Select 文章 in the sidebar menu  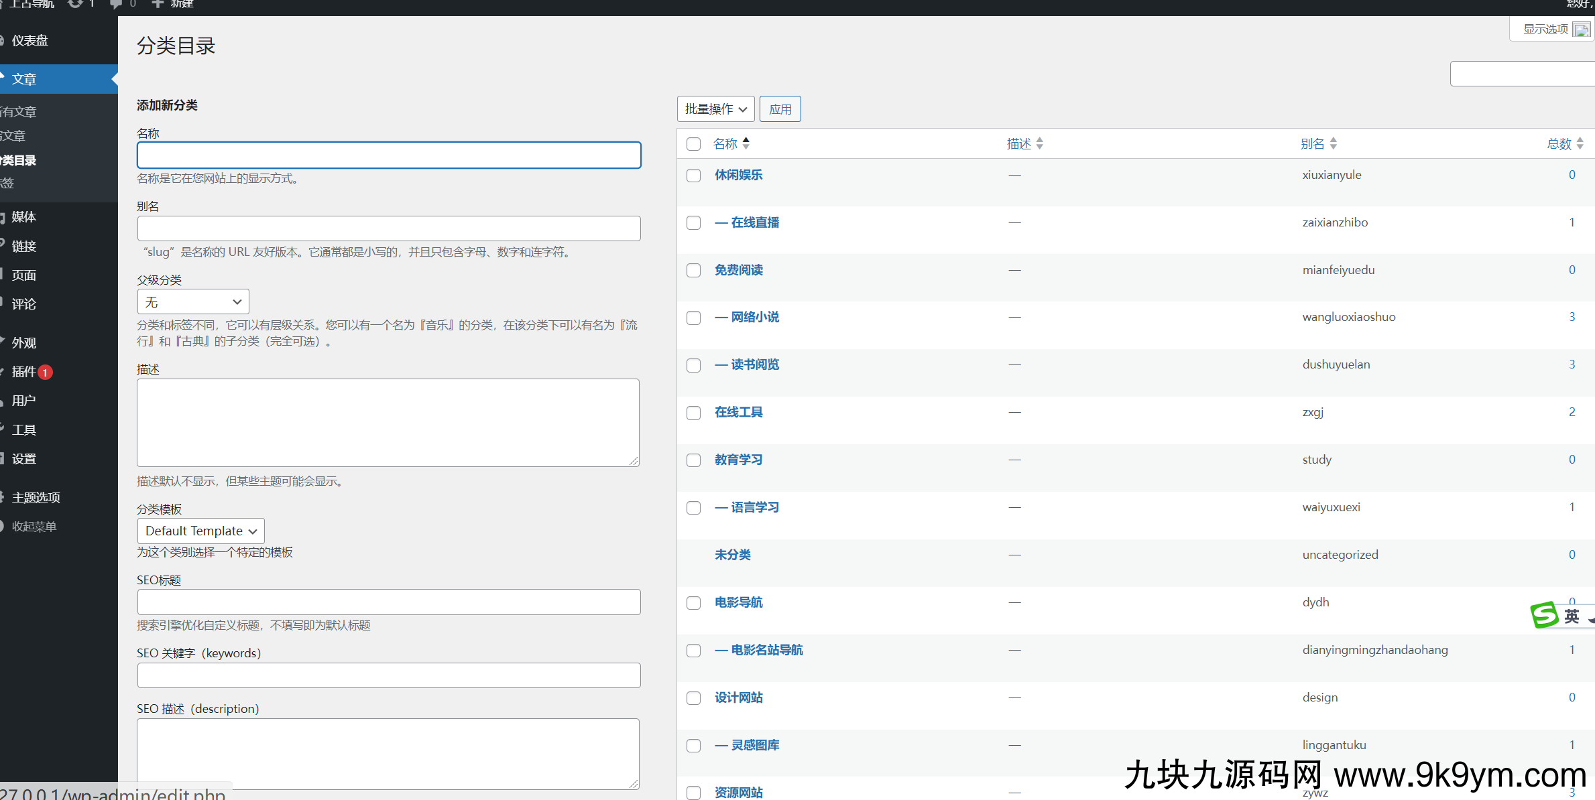point(23,78)
